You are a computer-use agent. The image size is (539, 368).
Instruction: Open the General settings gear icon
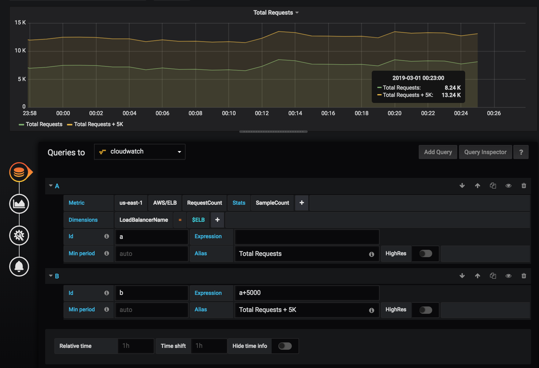click(x=19, y=235)
